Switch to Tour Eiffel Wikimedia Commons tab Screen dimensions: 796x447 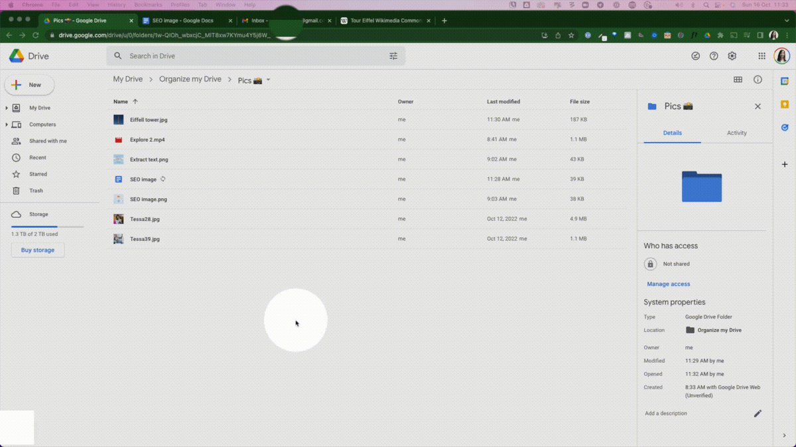pos(385,21)
